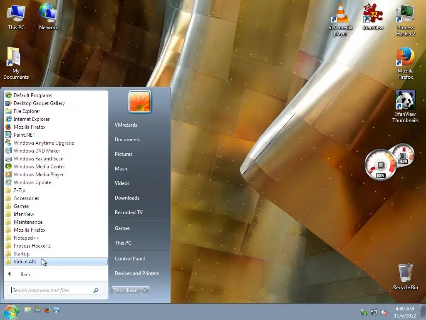Open Desktop Gadget Gallery
Screen dimensions: 426x320
click(x=56, y=103)
